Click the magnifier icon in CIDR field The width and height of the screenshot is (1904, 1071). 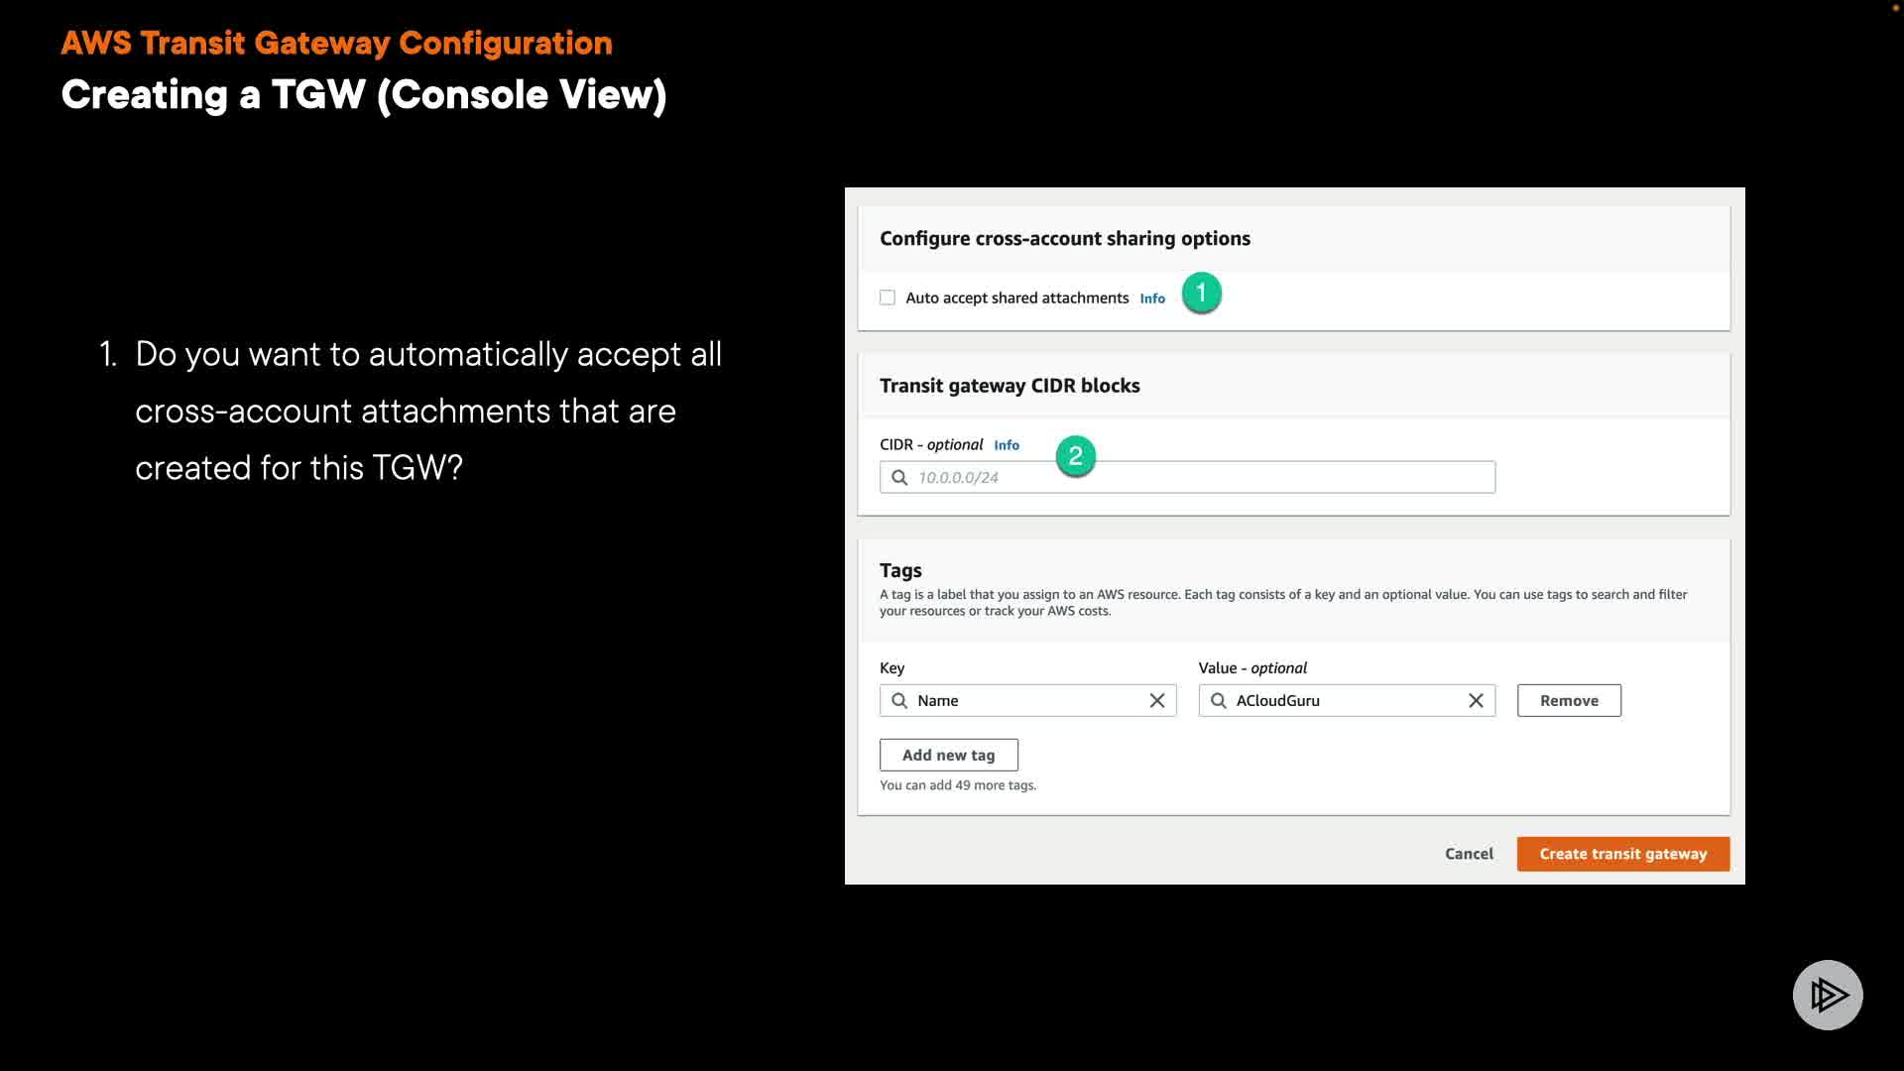pos(899,478)
